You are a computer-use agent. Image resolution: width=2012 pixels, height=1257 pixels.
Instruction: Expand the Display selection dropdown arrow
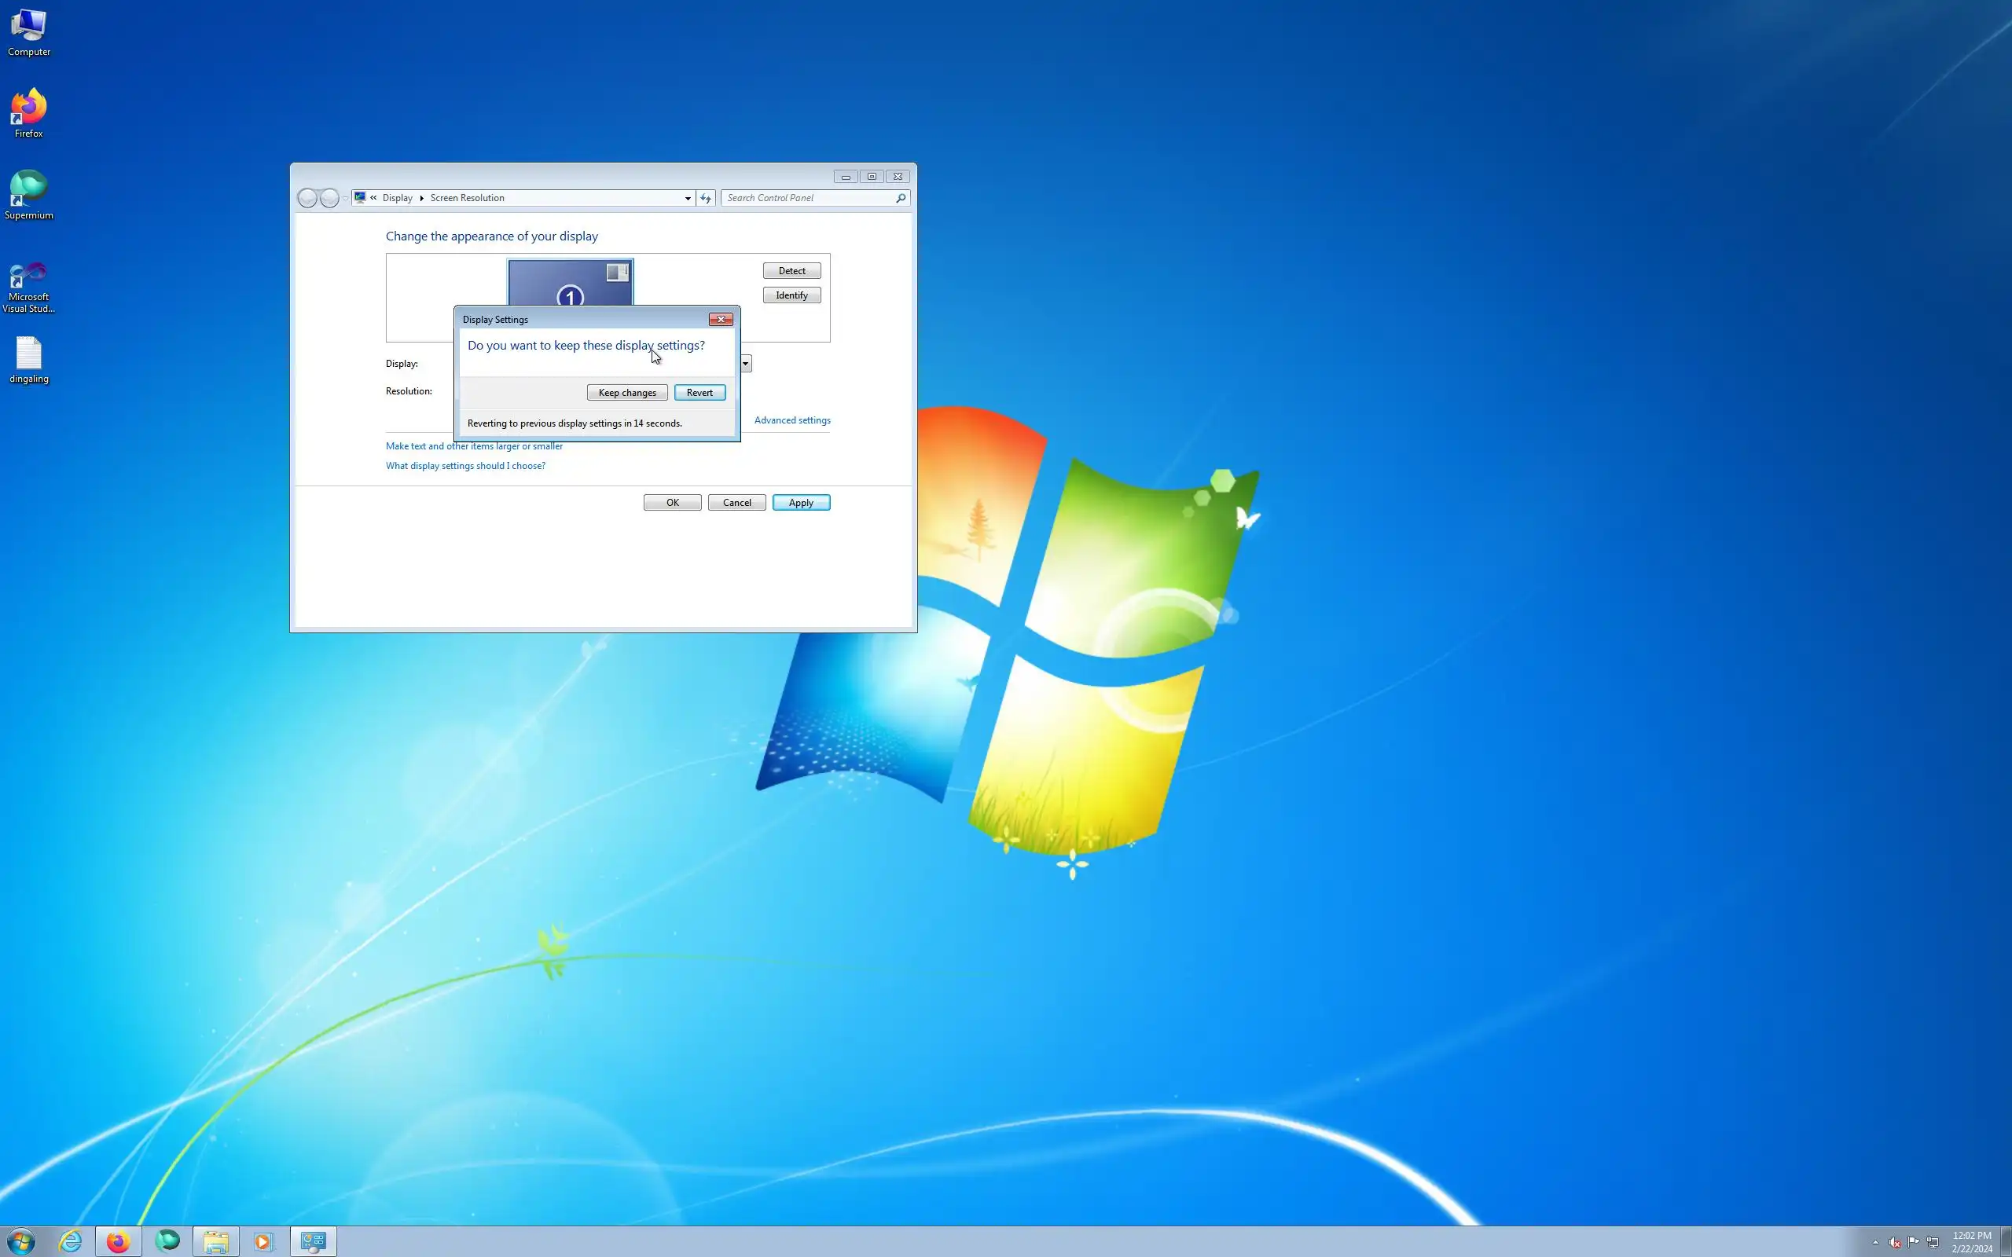tap(746, 363)
